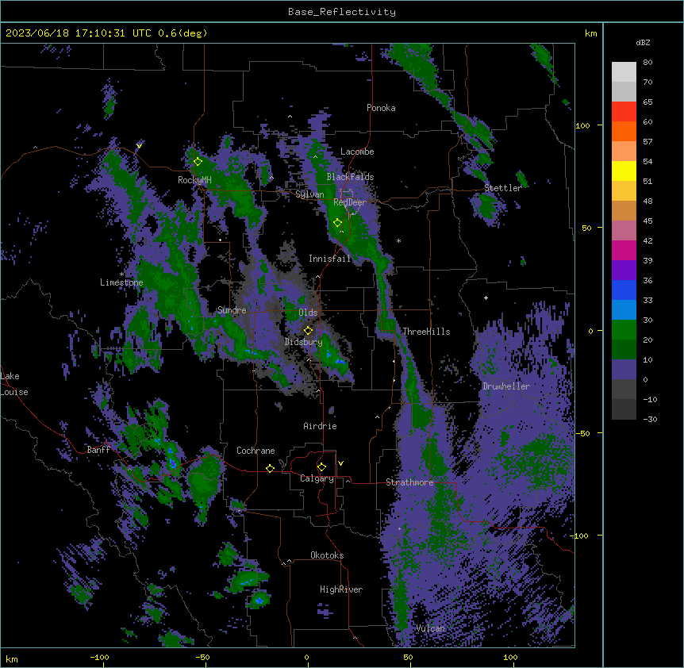This screenshot has height=668, width=684.
Task: Click the purple 10 dBZ legend swatch
Action: (x=624, y=370)
